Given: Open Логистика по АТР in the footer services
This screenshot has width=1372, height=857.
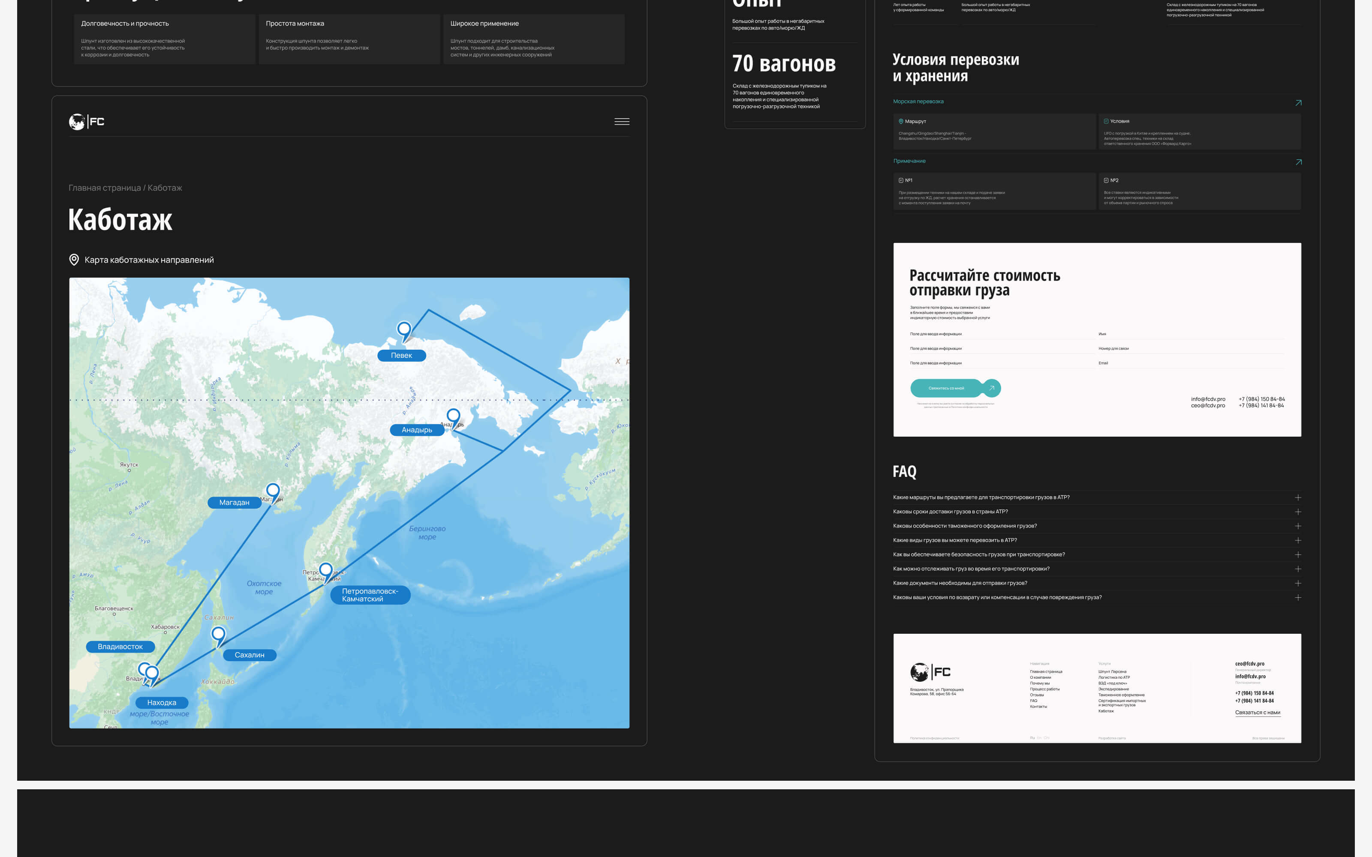Looking at the screenshot, I should pyautogui.click(x=1113, y=677).
